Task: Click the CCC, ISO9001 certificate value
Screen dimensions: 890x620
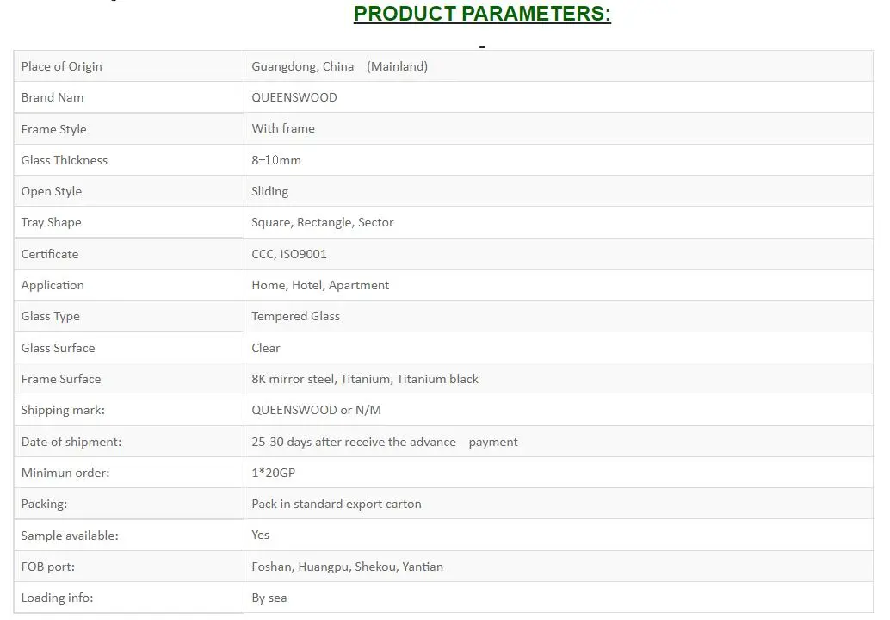Action: (x=289, y=254)
